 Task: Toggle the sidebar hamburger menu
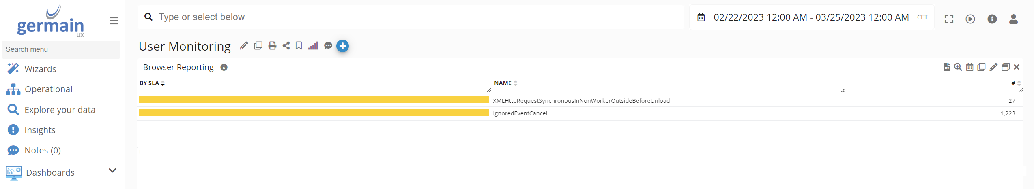114,21
